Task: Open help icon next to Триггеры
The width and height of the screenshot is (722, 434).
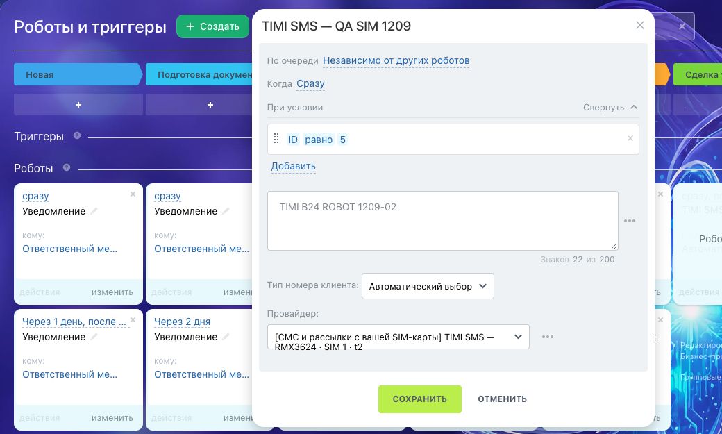Action: 77,136
